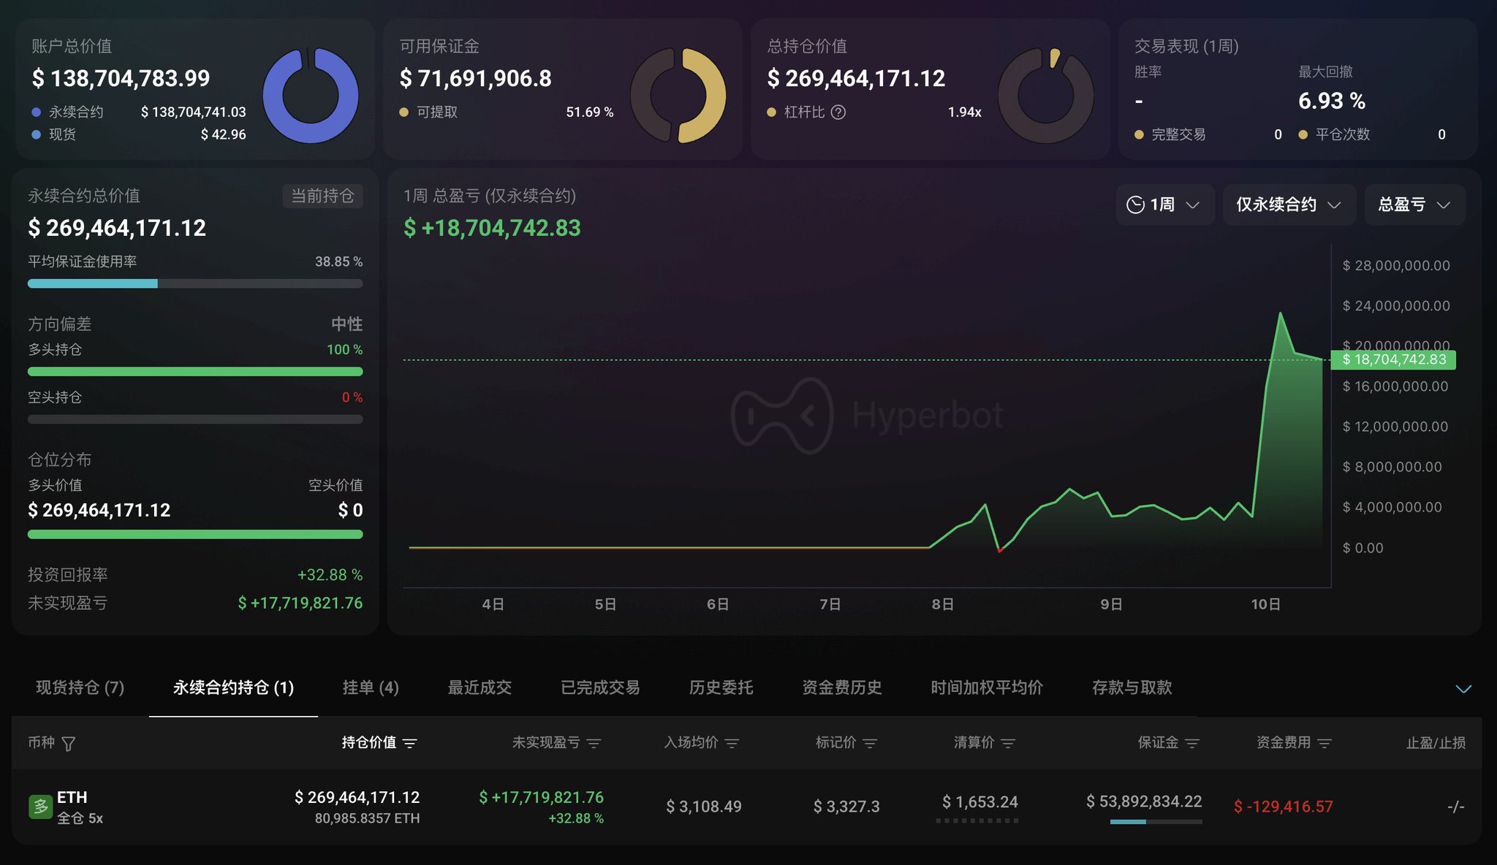Switch to 现货持仓 (7) tab

pyautogui.click(x=80, y=687)
